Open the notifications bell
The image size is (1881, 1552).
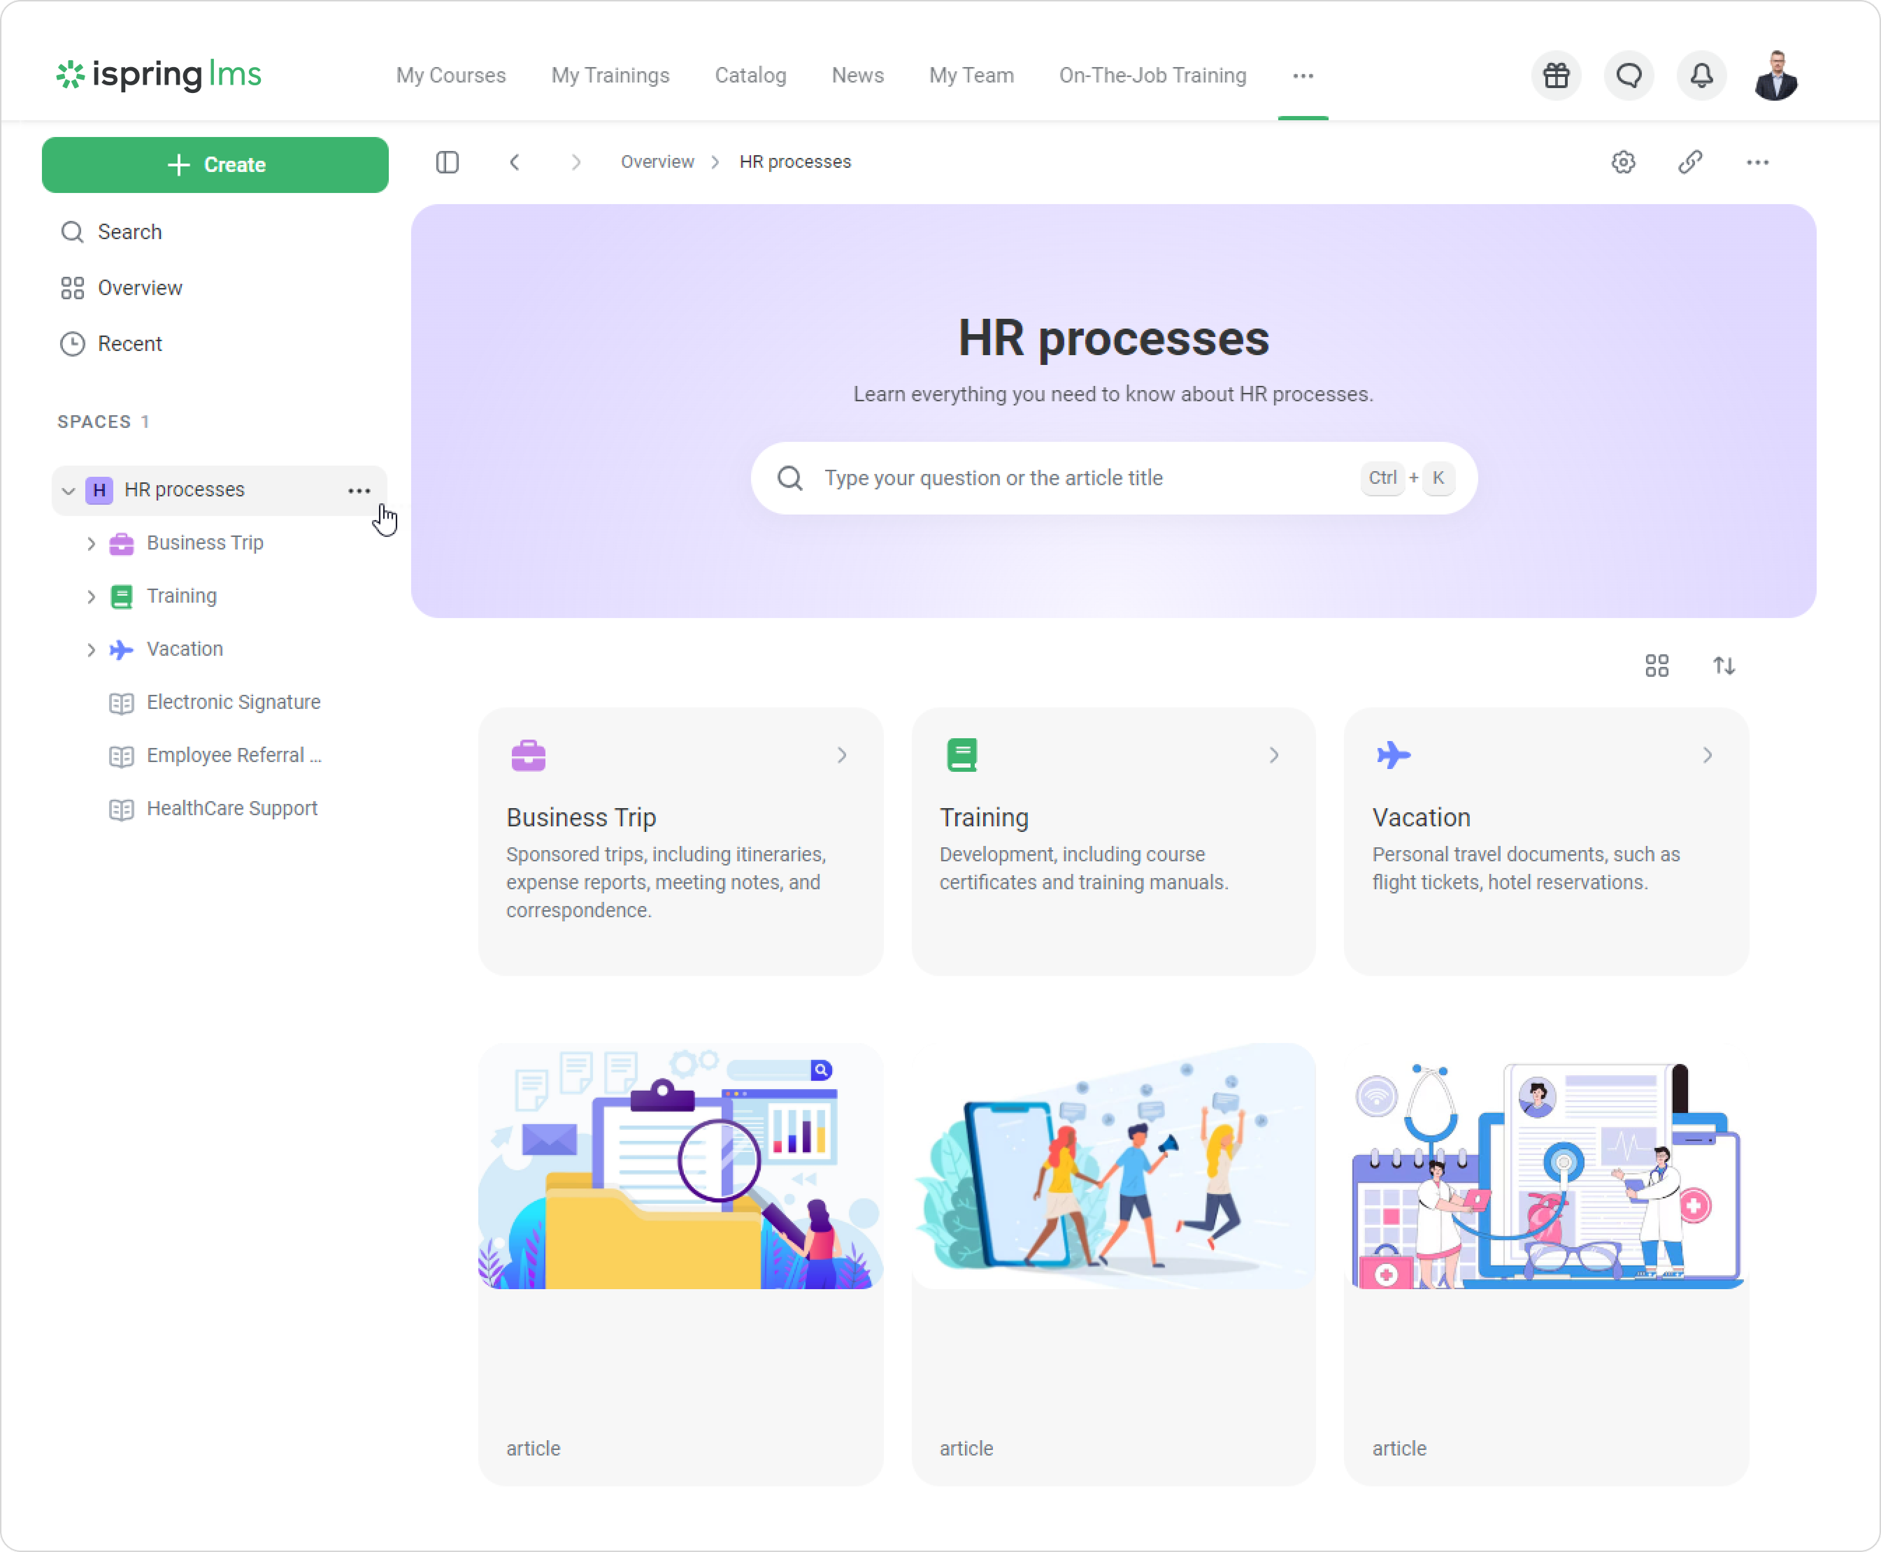pos(1701,76)
